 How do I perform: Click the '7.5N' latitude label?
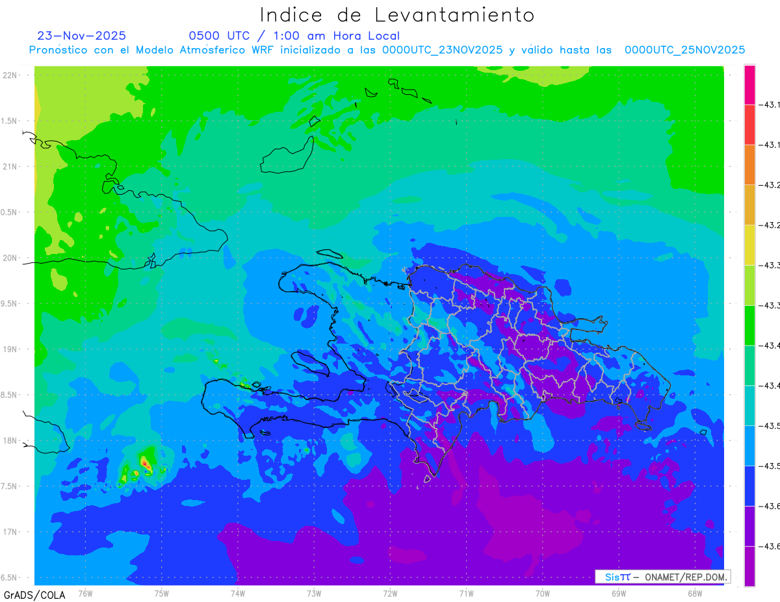click(x=9, y=486)
